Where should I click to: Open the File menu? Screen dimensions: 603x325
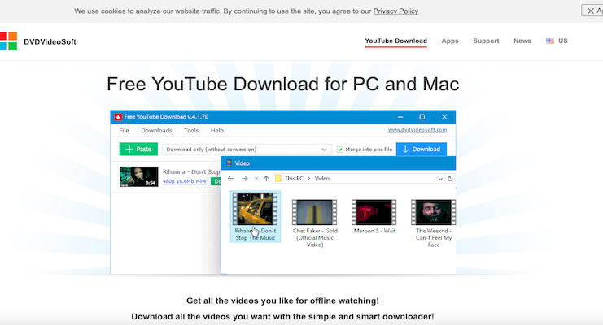(124, 131)
